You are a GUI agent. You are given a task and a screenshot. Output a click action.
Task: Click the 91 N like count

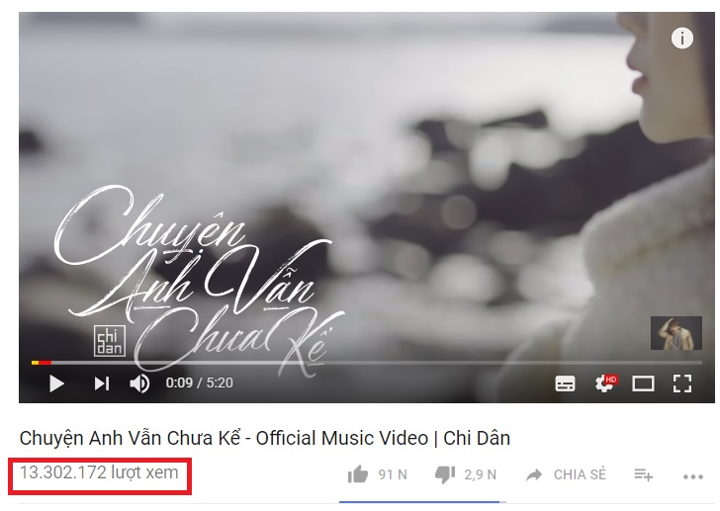pos(393,474)
